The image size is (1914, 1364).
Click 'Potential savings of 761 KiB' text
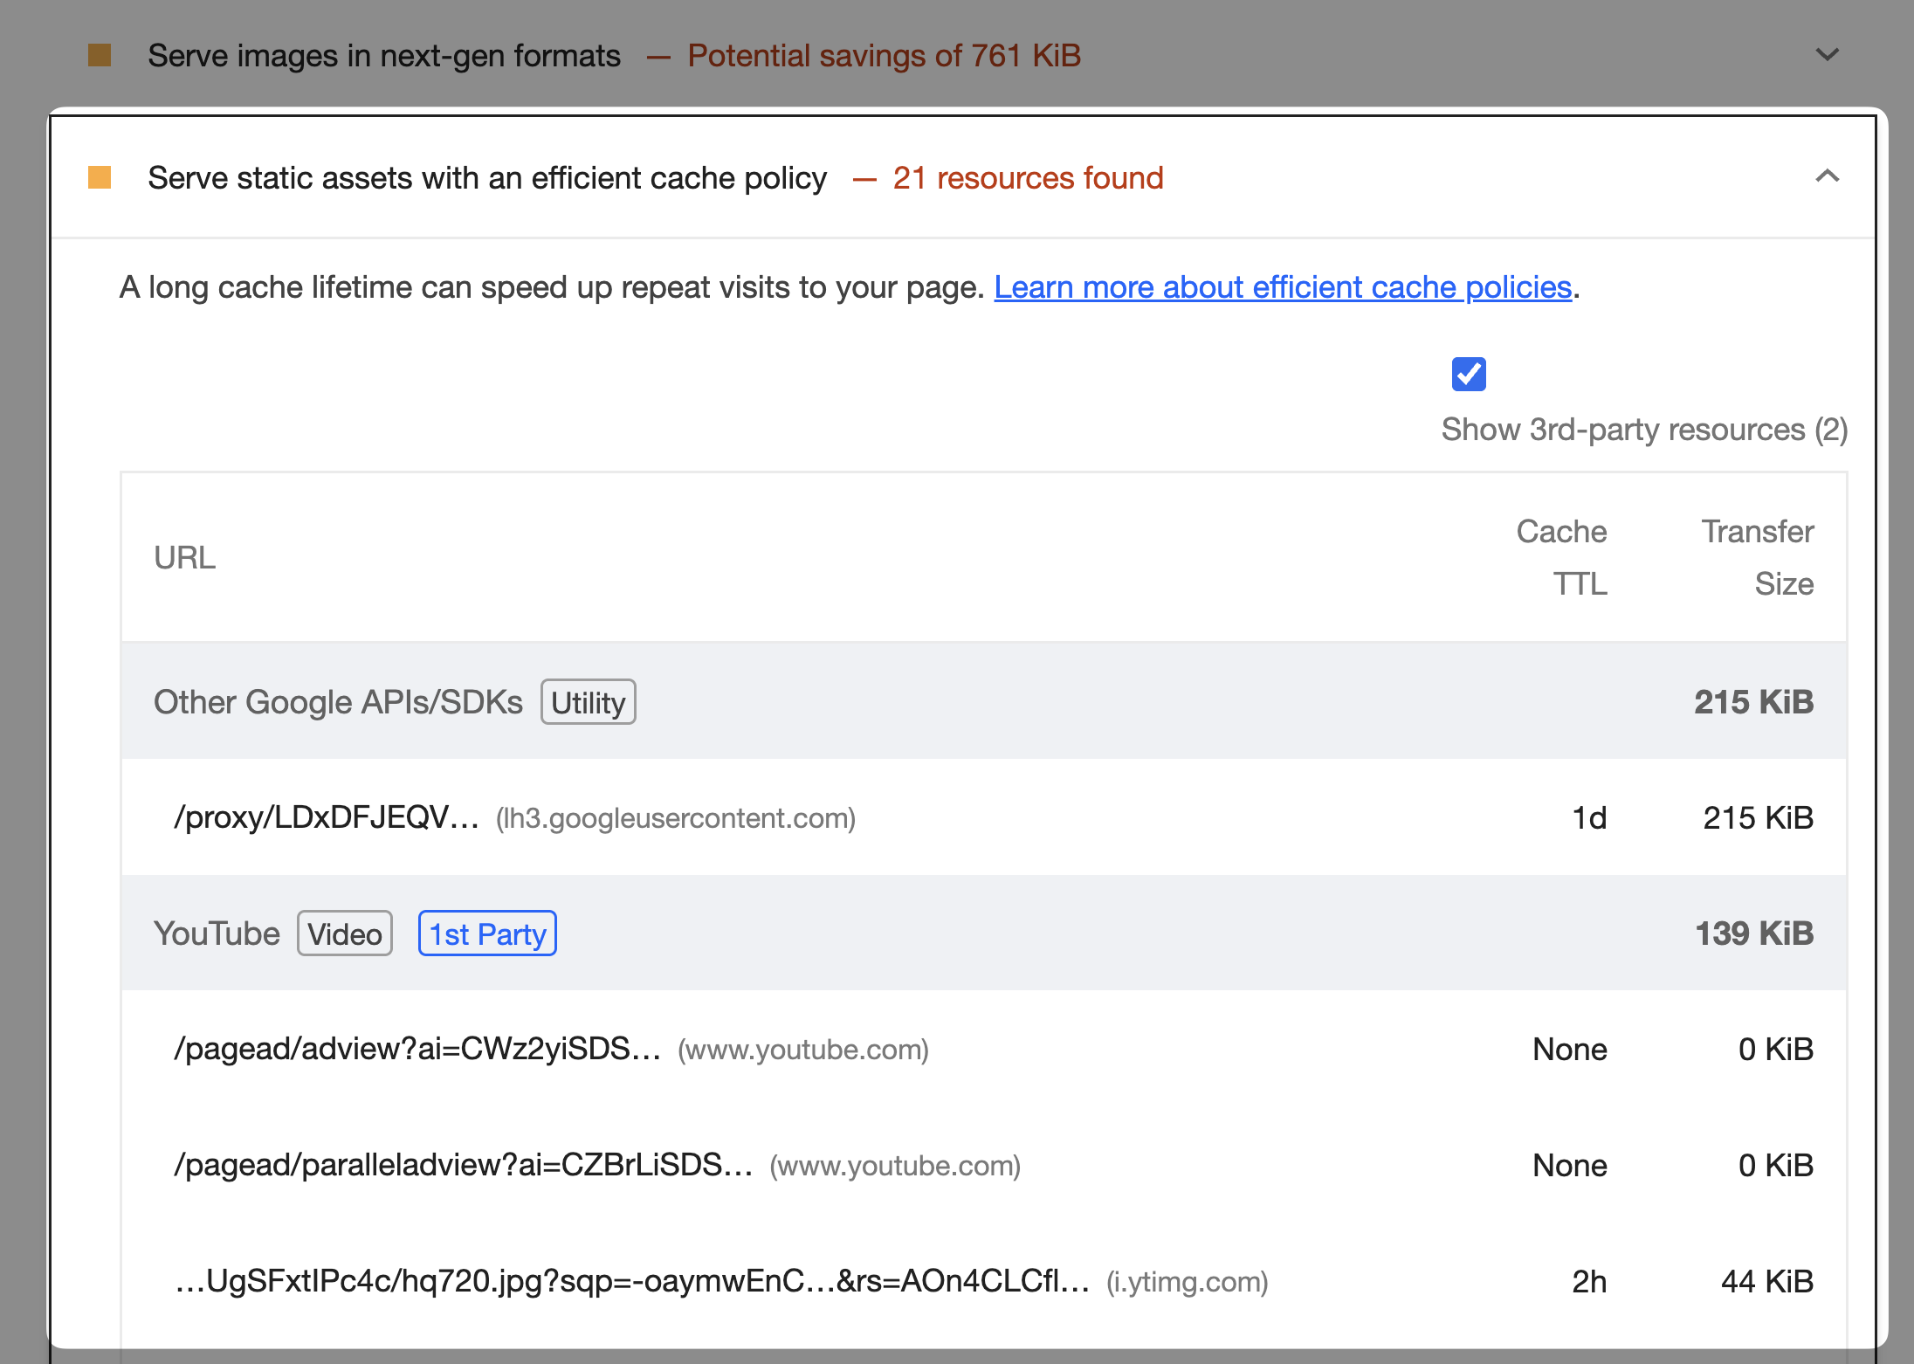click(x=884, y=56)
